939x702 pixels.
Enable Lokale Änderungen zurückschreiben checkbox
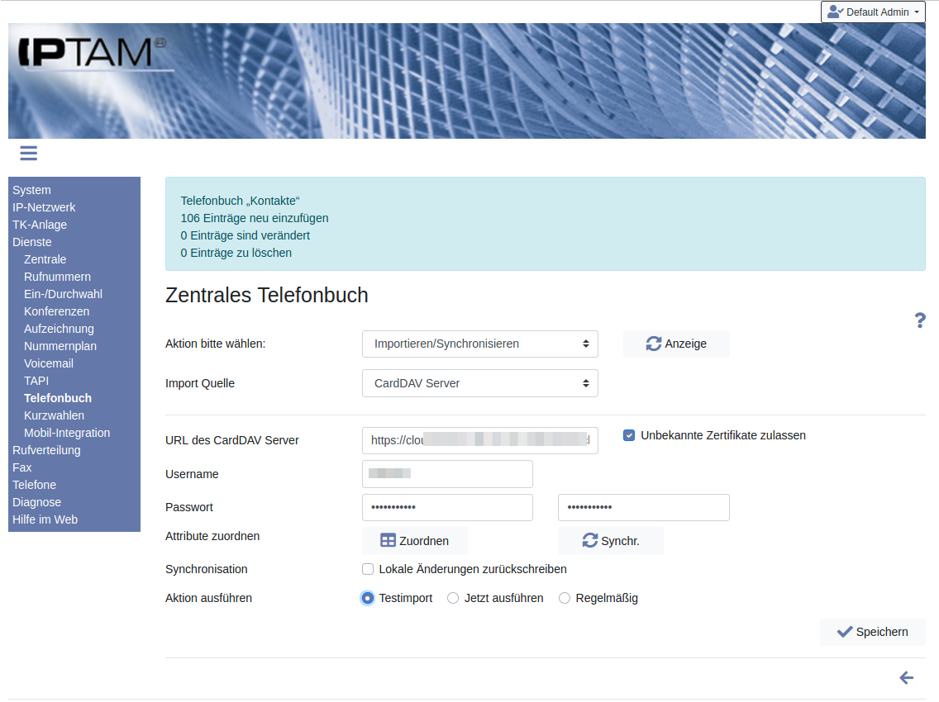pos(368,569)
